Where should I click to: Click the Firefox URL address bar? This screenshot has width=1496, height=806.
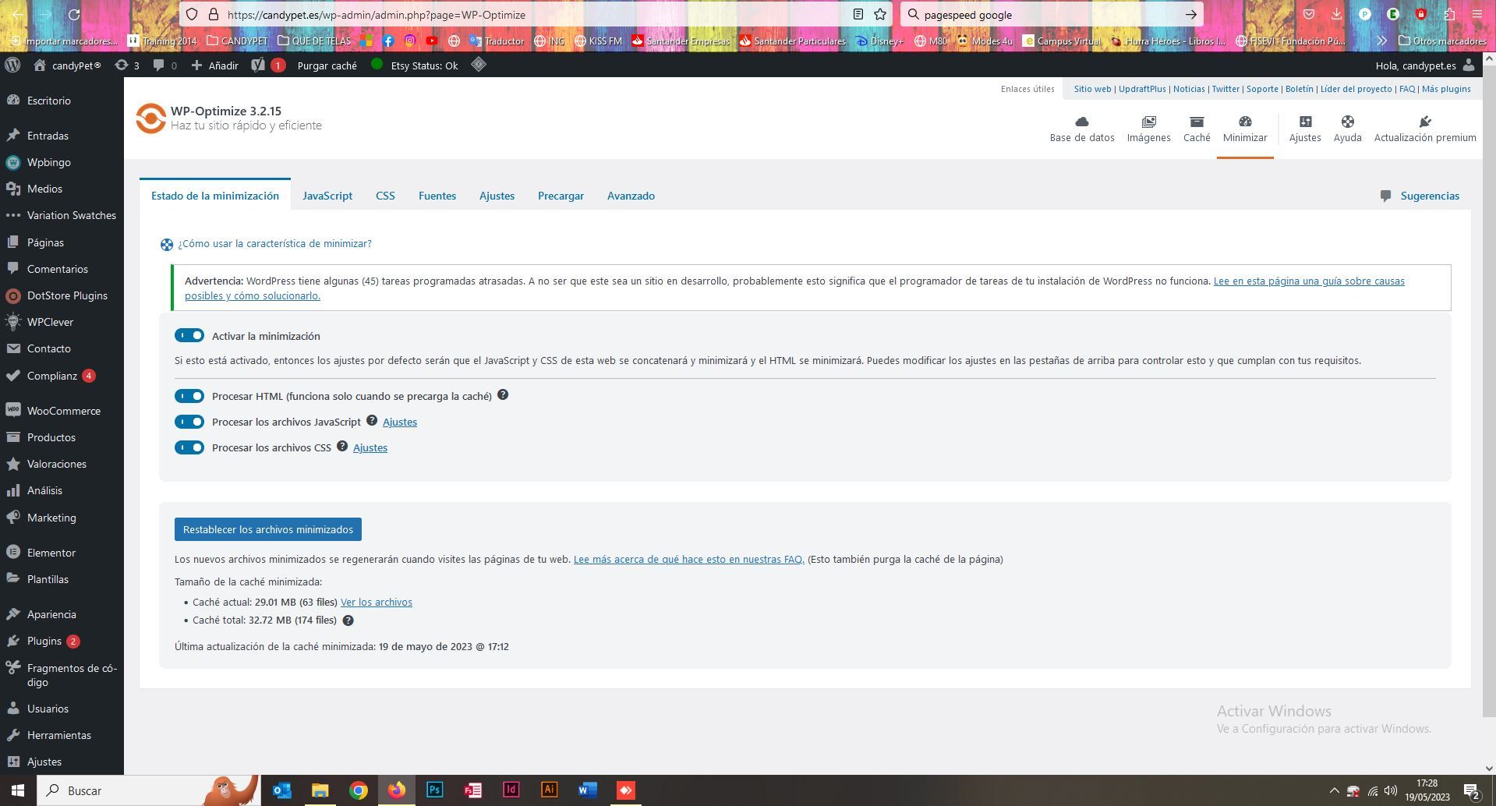tap(534, 14)
